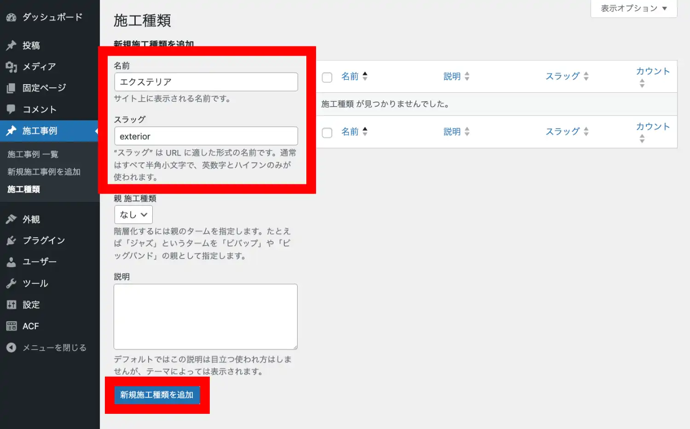
Task: Click 説明 link in table header
Action: [452, 76]
